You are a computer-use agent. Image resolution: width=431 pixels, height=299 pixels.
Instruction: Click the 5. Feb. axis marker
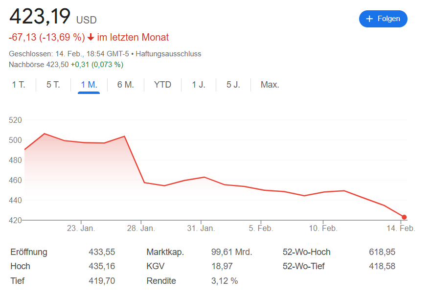pyautogui.click(x=261, y=229)
